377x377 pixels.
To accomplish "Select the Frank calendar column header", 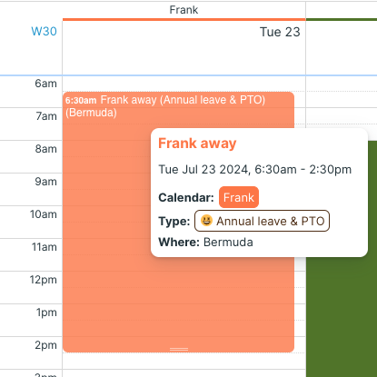I will click(184, 10).
